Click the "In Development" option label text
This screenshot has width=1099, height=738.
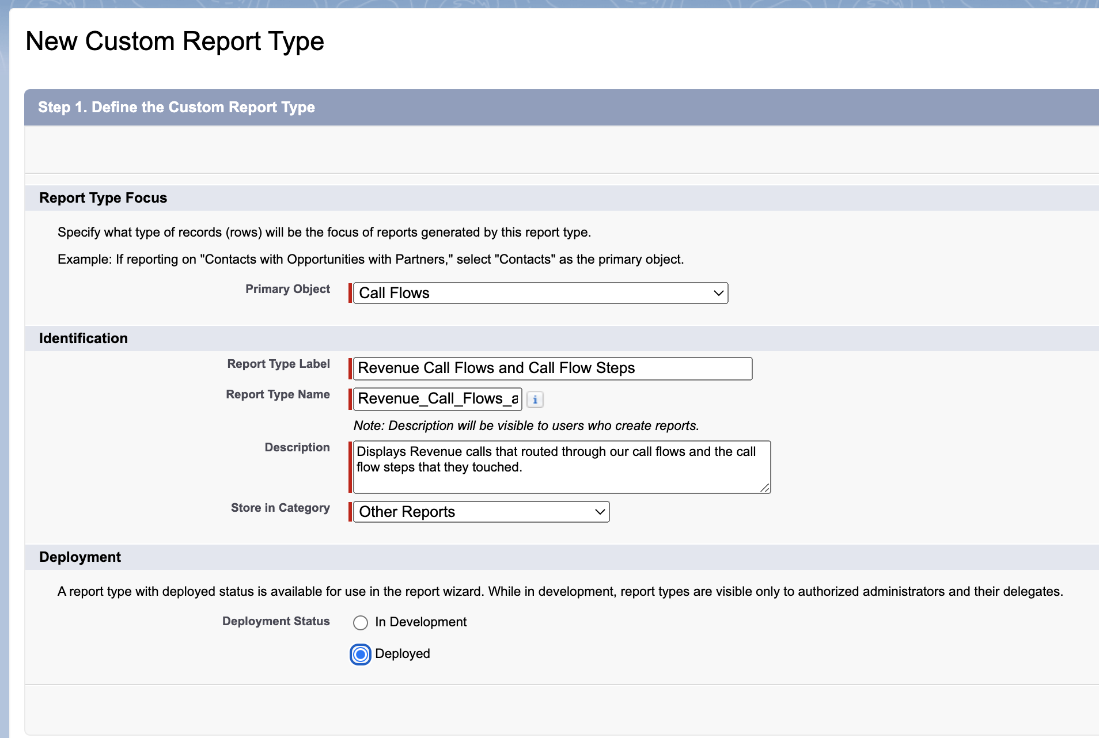420,622
